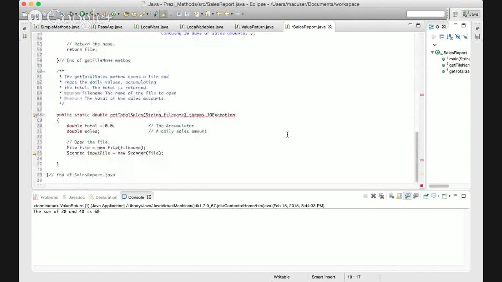Open Debug configurations dropdown arrow

(76, 14)
